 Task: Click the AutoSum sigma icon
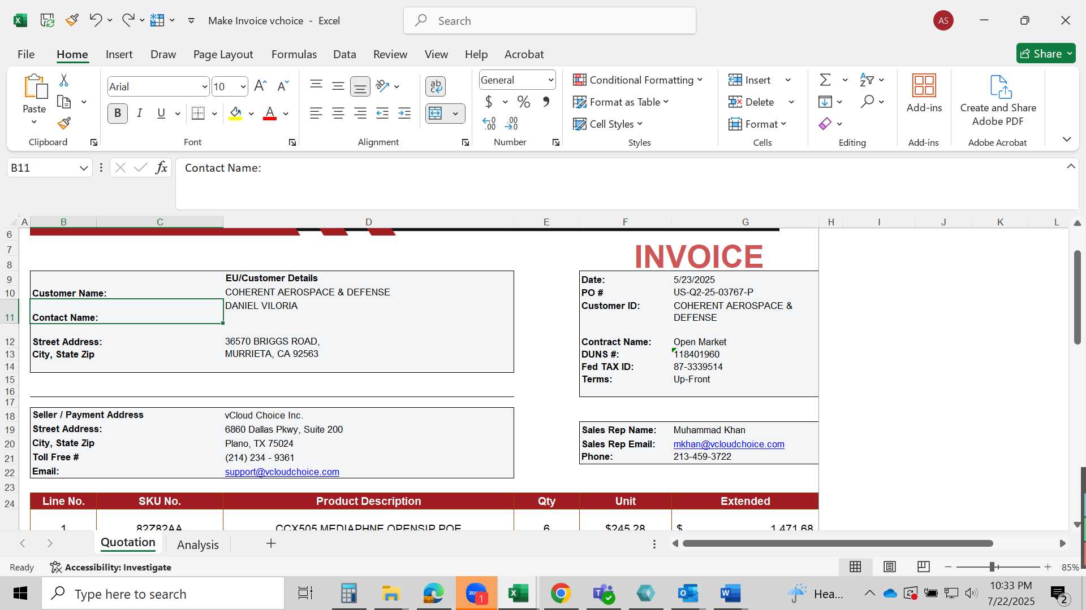click(825, 80)
